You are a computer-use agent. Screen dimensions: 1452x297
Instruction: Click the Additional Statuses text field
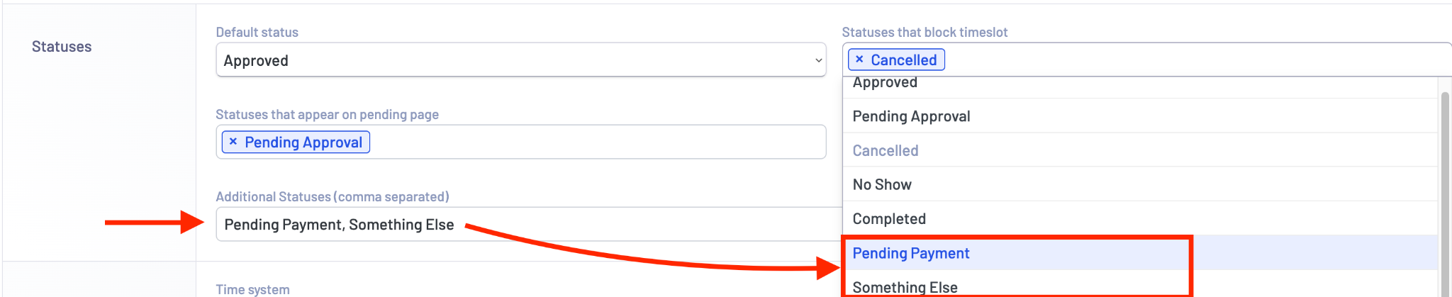click(x=529, y=224)
